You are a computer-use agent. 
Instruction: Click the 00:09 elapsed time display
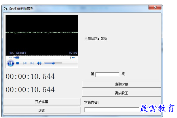(x=73, y=53)
